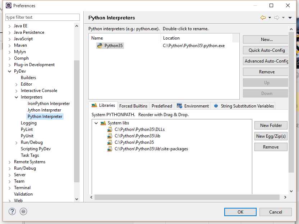
Task: Click the preferences import/export circle icon
Action: tap(24, 211)
